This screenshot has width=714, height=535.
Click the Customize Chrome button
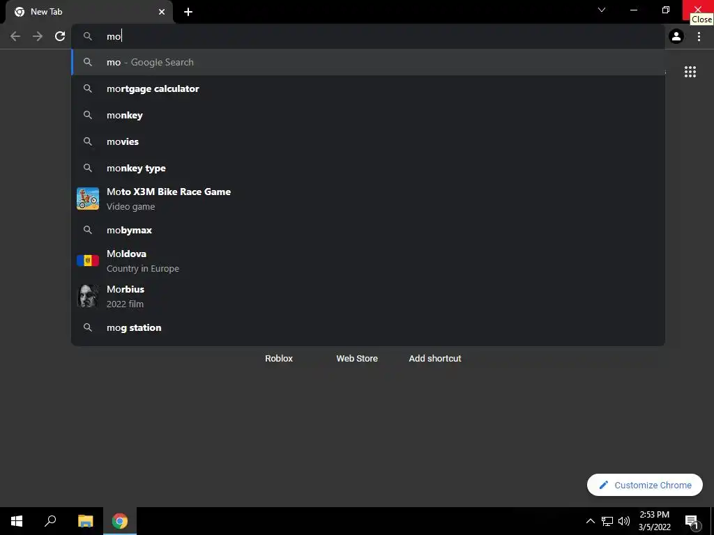coord(645,485)
